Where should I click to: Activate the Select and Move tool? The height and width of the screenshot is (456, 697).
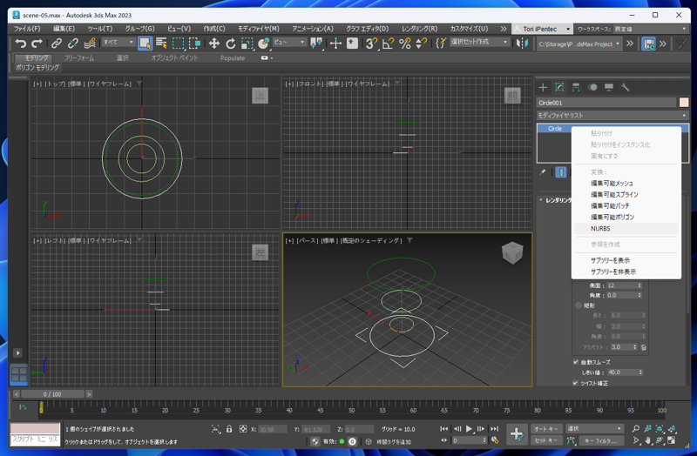[214, 43]
